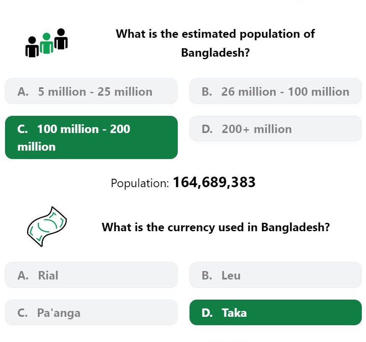Click the banknote currency icon
366x342 pixels.
coord(47,226)
